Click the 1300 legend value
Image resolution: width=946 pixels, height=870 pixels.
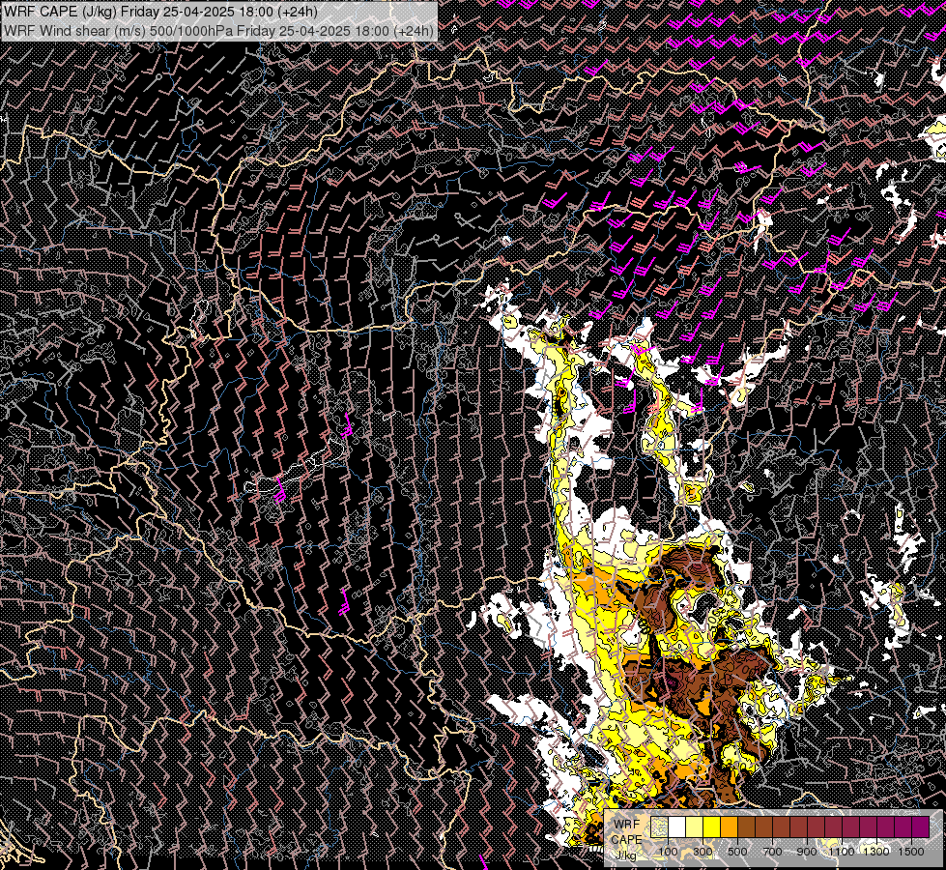(x=876, y=852)
